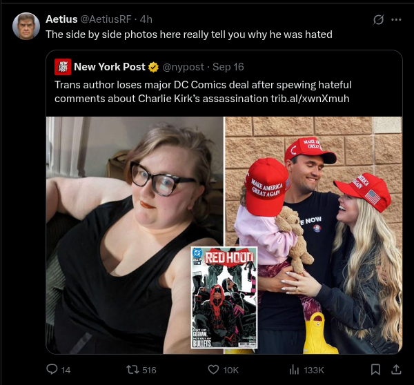The height and width of the screenshot is (385, 414).
Task: Click the Grok explain icon
Action: 378,19
